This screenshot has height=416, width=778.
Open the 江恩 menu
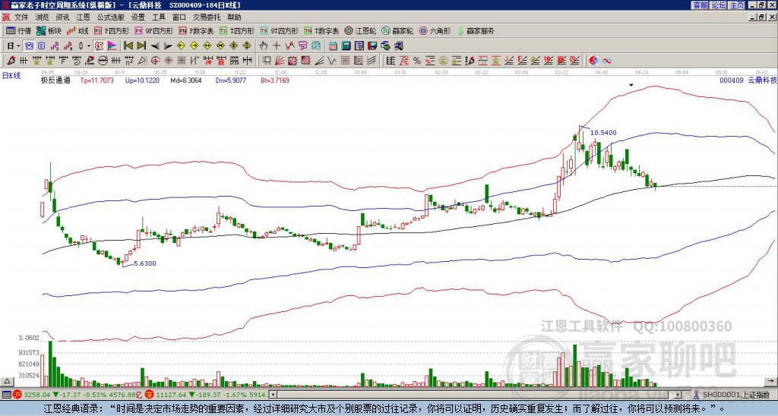tap(83, 17)
